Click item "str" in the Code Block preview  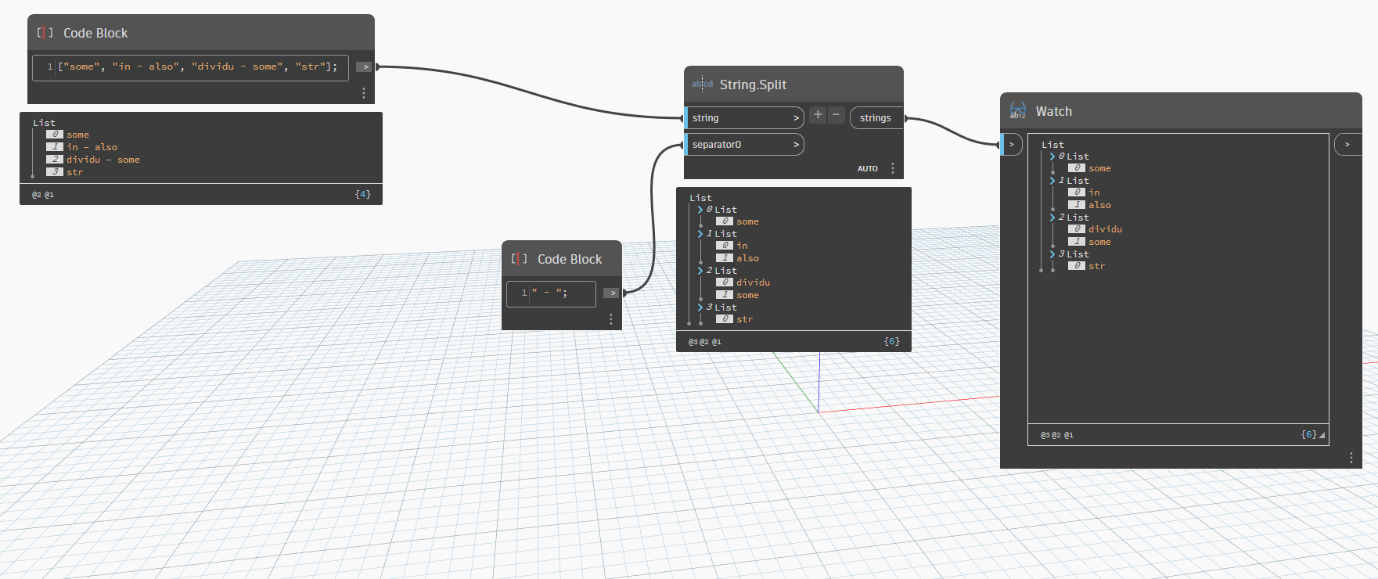74,172
